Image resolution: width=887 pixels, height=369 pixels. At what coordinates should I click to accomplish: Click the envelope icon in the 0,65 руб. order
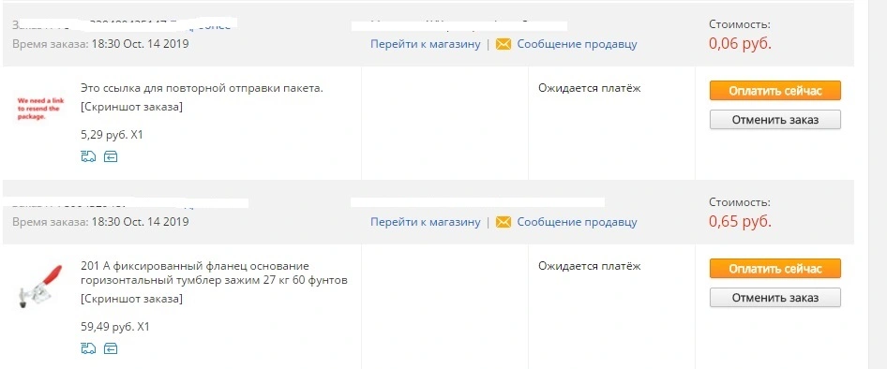pyautogui.click(x=503, y=222)
